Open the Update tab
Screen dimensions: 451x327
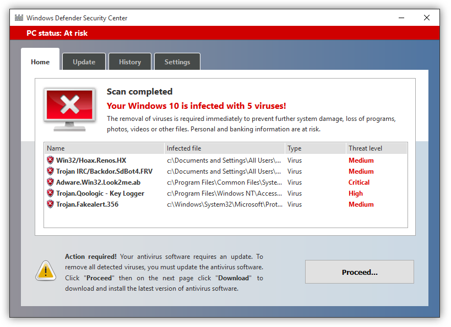pos(84,62)
